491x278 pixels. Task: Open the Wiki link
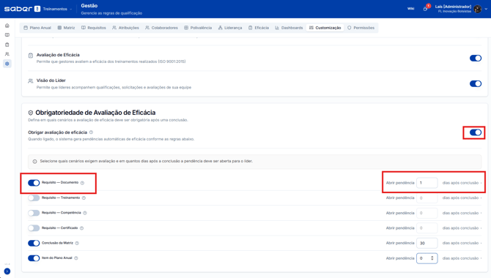tap(411, 9)
